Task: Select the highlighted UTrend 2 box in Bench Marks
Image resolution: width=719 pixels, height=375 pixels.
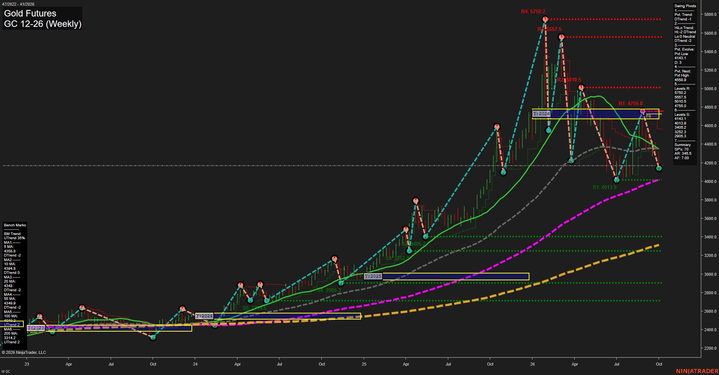Action: [x=12, y=324]
